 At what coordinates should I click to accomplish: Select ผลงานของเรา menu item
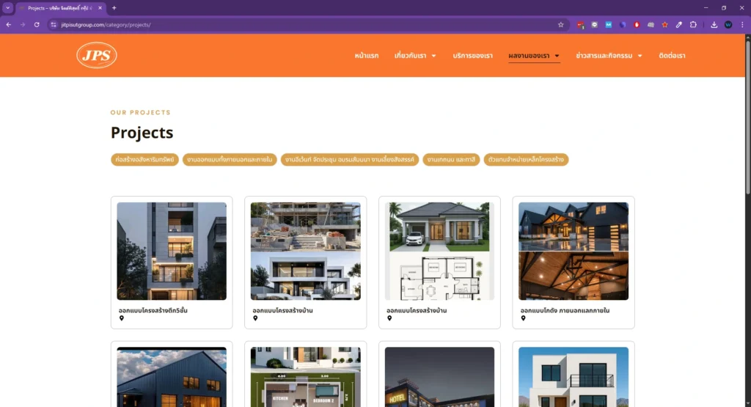529,56
